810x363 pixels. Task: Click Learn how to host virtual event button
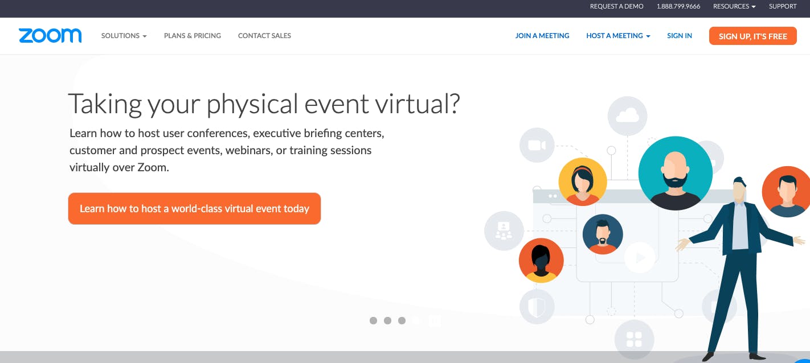[x=194, y=208]
